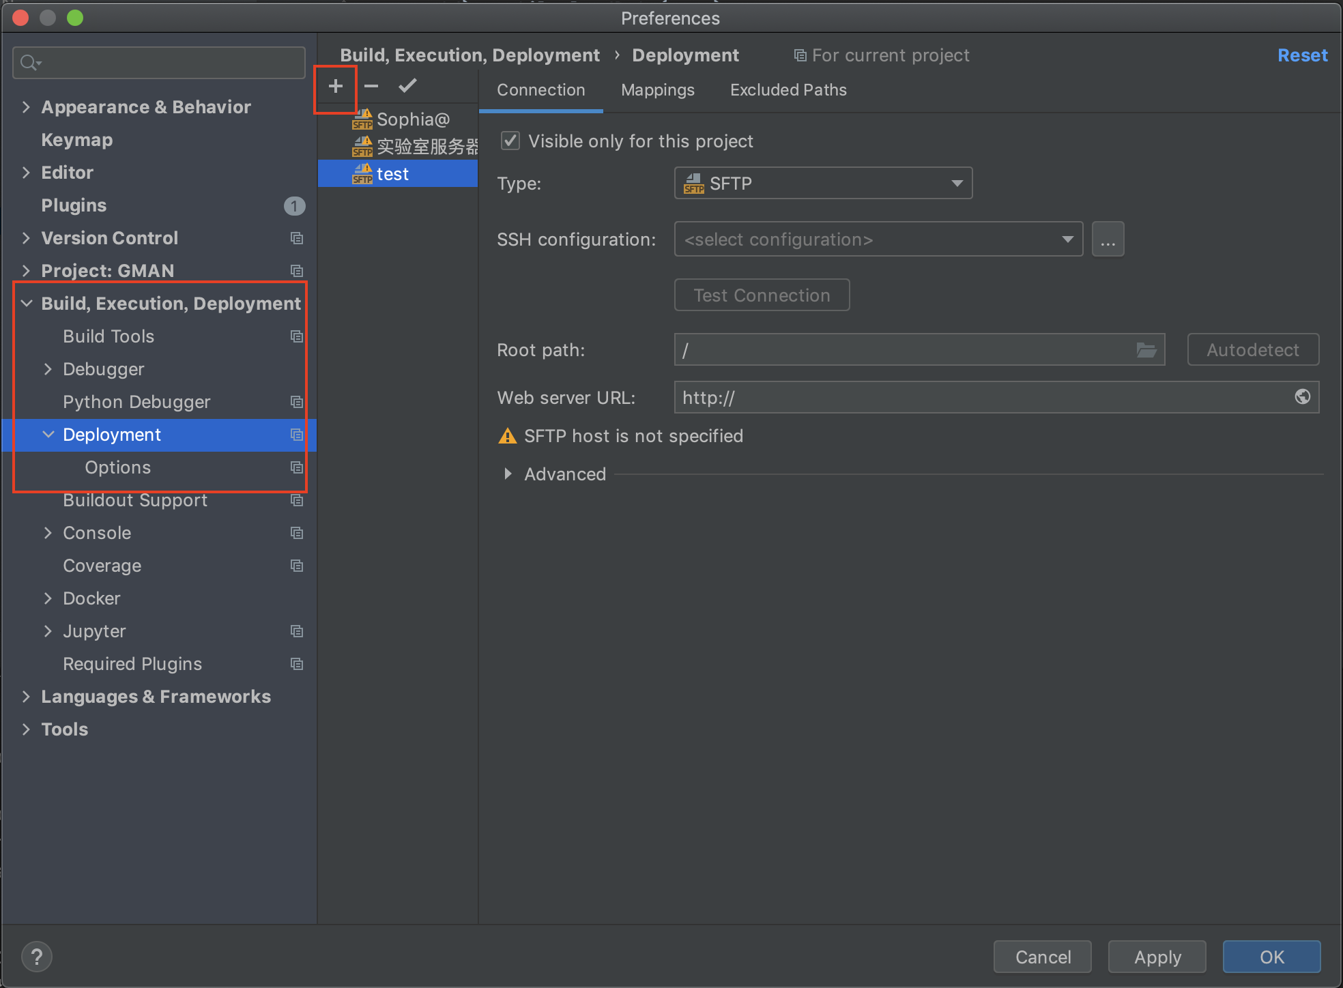The height and width of the screenshot is (988, 1343).
Task: Select the 实验室服务器 SFTP server entry
Action: pyautogui.click(x=399, y=146)
